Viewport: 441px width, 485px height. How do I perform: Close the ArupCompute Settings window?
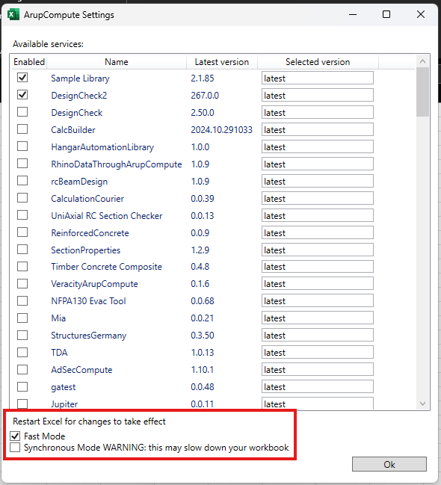(x=421, y=14)
